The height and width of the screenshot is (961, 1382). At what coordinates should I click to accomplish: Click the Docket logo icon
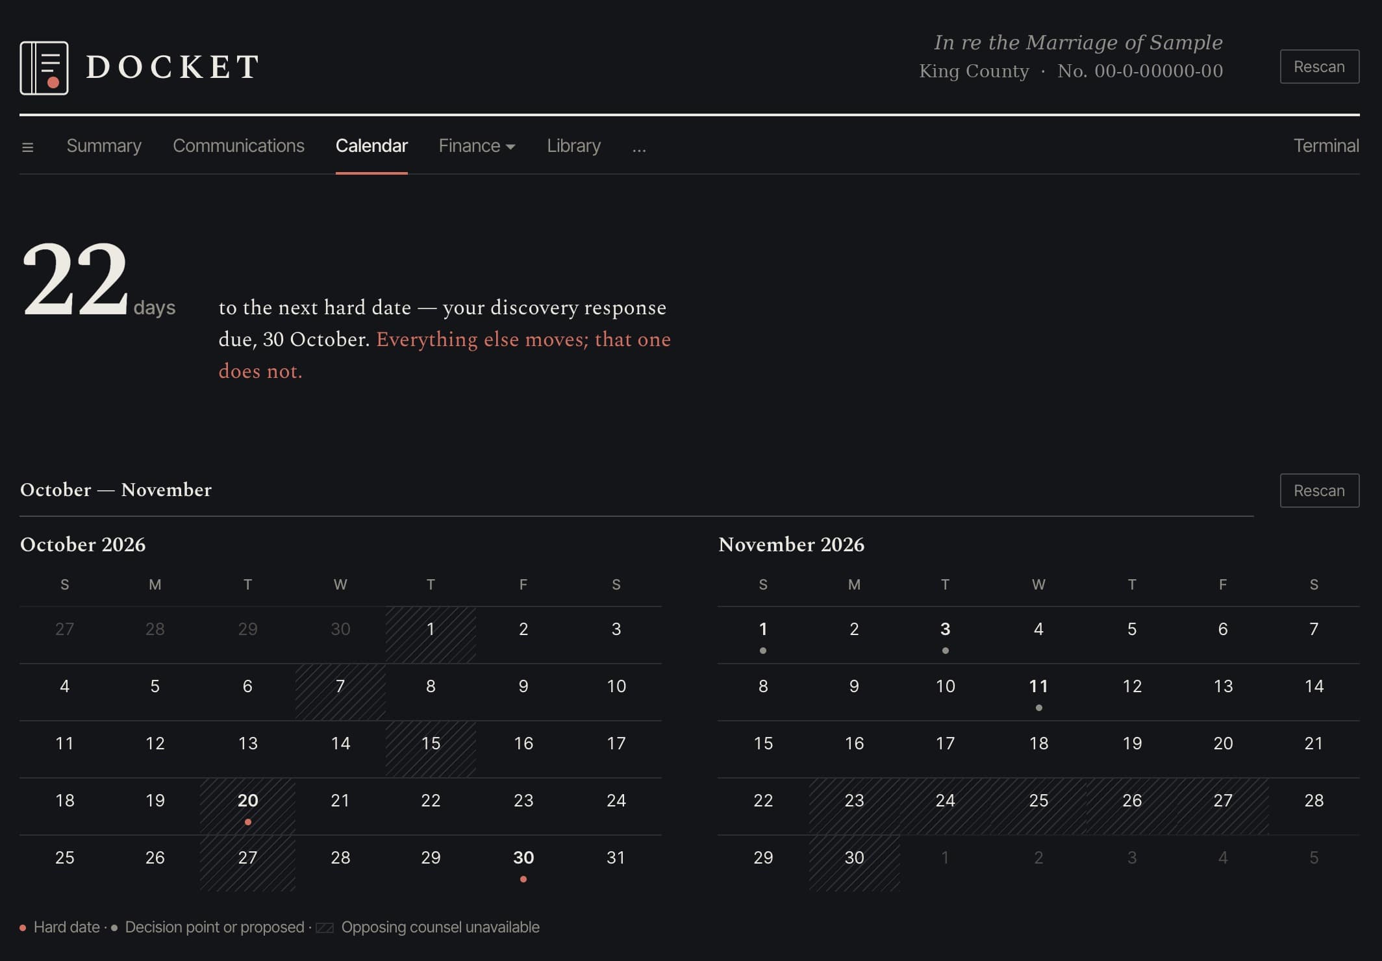(x=44, y=68)
